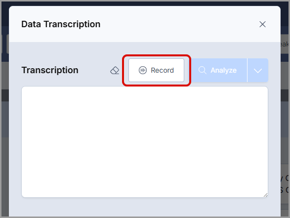This screenshot has height=218, width=290.
Task: Click the magnifier icon on Analyze
Action: tap(203, 70)
